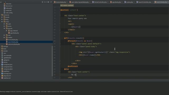Open the project view dropdown arrow

click(6, 2)
